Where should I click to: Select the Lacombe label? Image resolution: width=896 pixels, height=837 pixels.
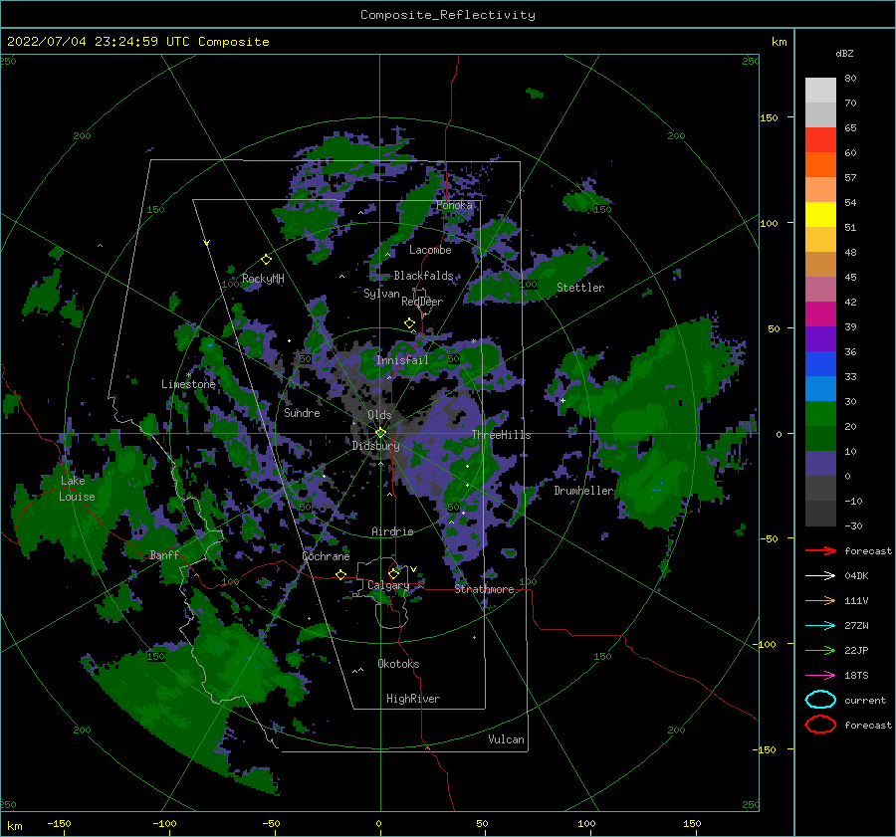pos(430,250)
